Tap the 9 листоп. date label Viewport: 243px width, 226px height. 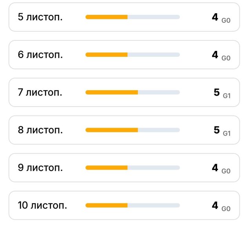tap(40, 168)
